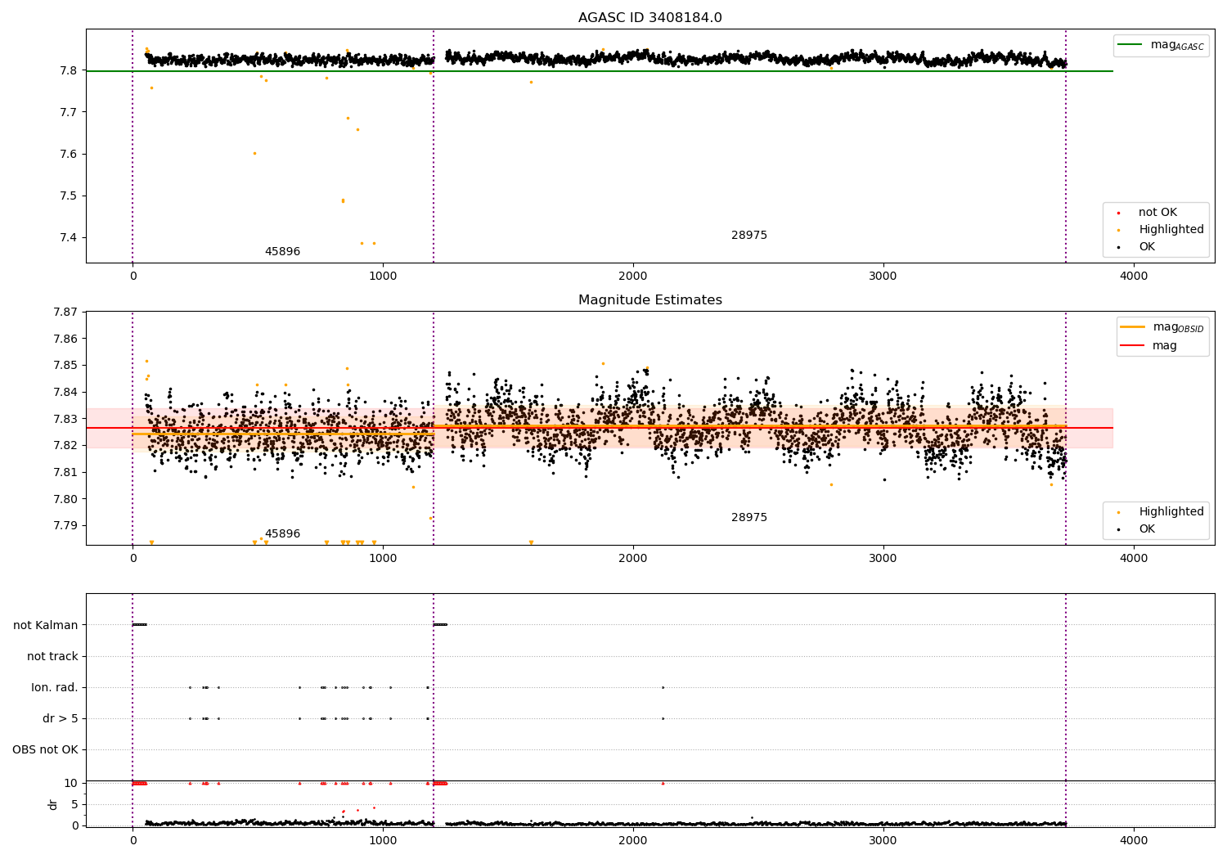The image size is (1227, 859).
Task: Click the 7.8 y-axis tick of the top plot
Action: coord(69,71)
